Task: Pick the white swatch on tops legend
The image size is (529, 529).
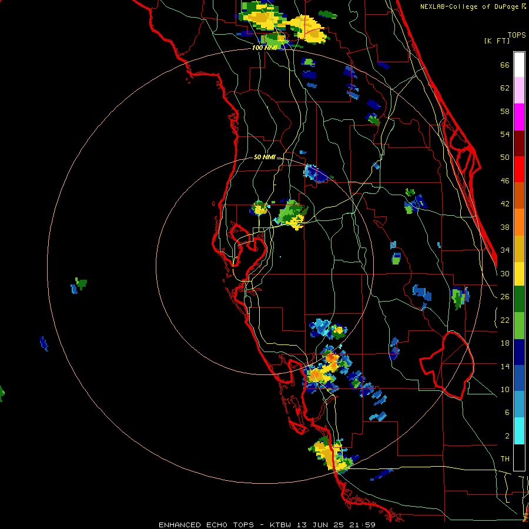Action: (519, 65)
